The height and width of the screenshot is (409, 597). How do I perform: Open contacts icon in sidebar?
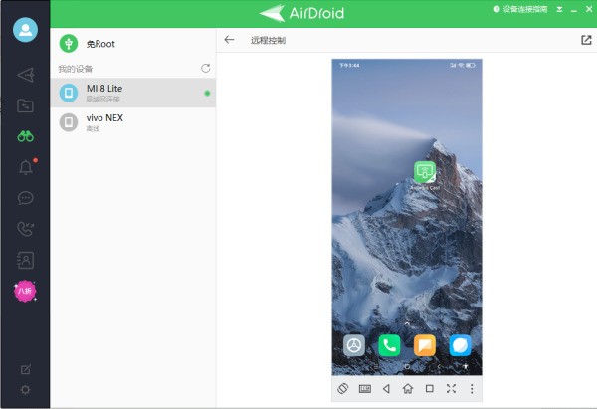click(x=26, y=260)
